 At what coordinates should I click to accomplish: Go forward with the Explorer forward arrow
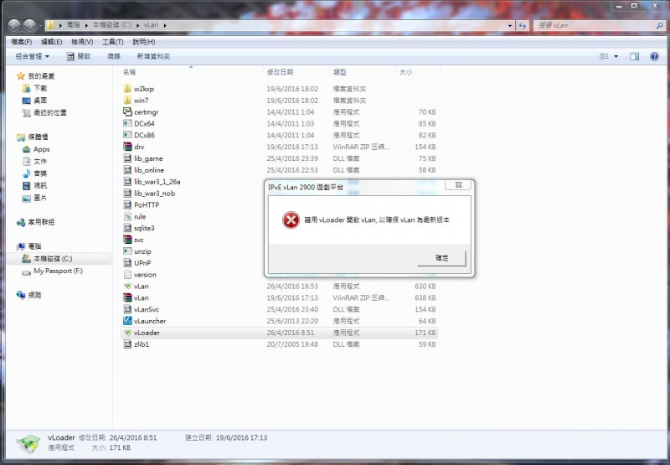click(29, 26)
